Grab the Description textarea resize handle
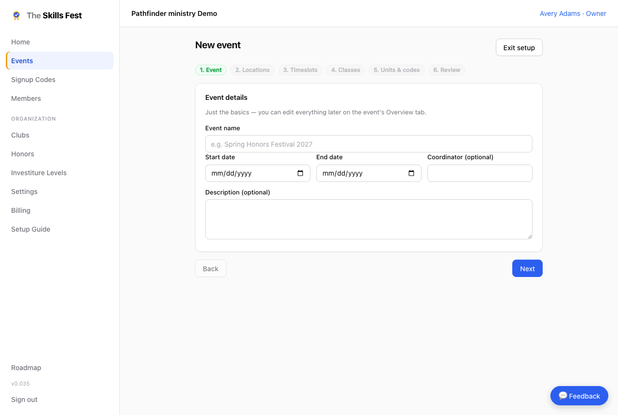The image size is (618, 415). coord(530,236)
